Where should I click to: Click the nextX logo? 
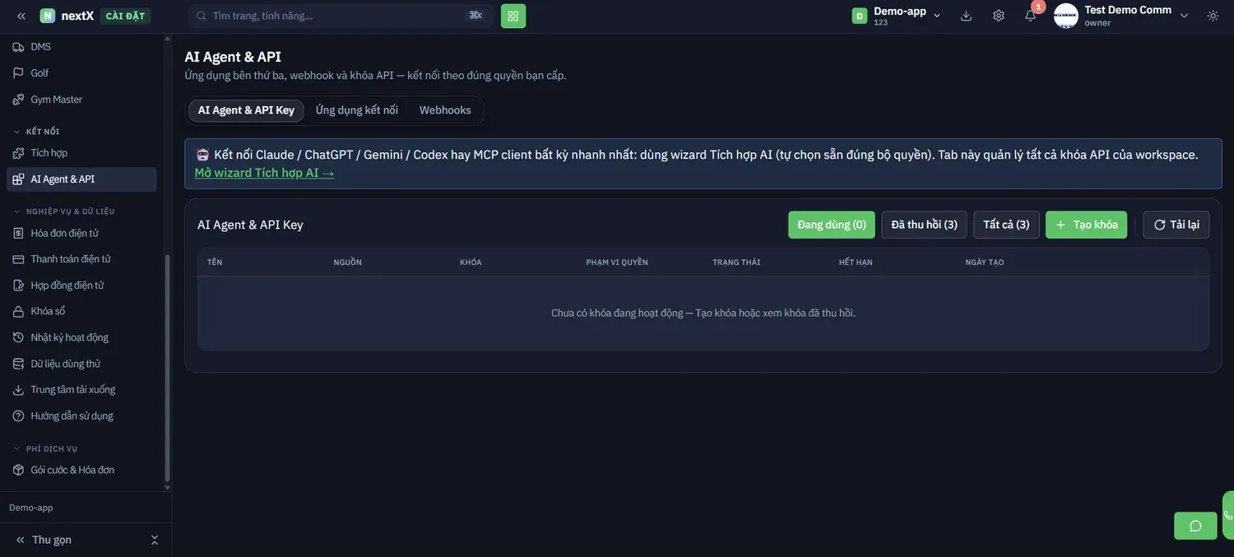click(67, 16)
